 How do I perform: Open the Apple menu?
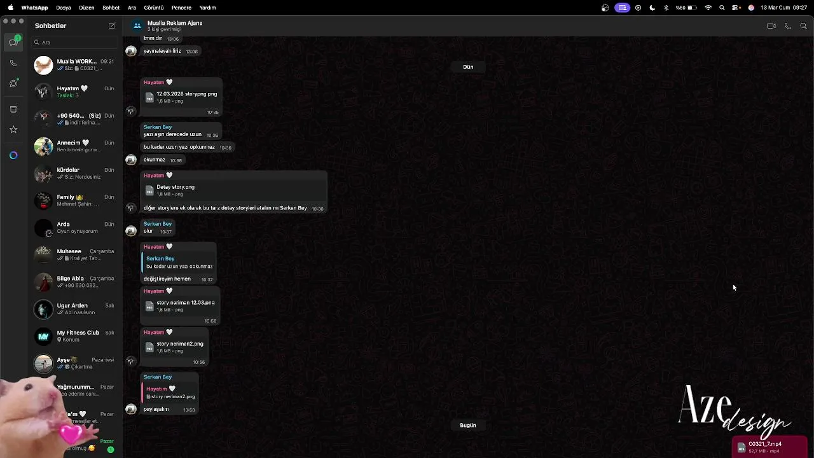(10, 8)
